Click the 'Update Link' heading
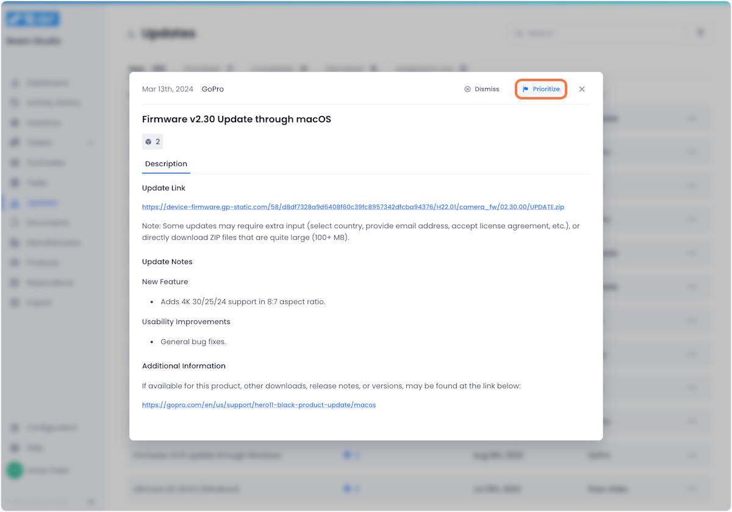 163,188
